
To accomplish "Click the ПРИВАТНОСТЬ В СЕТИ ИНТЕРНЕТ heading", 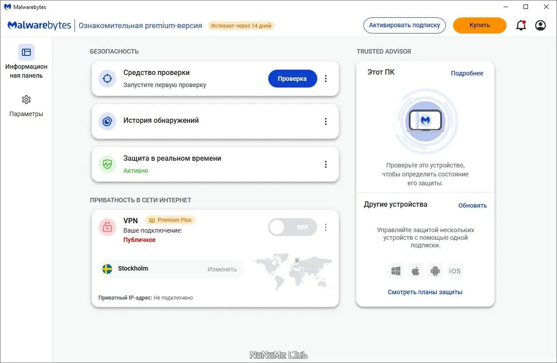I will point(141,200).
